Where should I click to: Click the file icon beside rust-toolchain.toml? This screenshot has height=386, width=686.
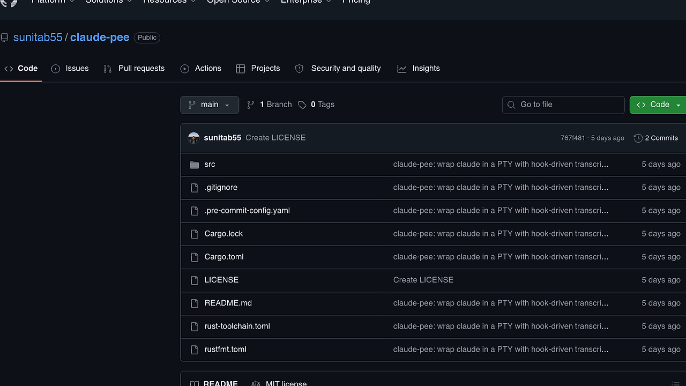click(195, 326)
